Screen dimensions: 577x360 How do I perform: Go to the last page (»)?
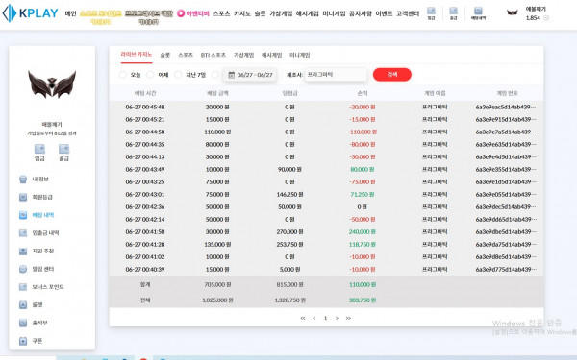pyautogui.click(x=348, y=318)
